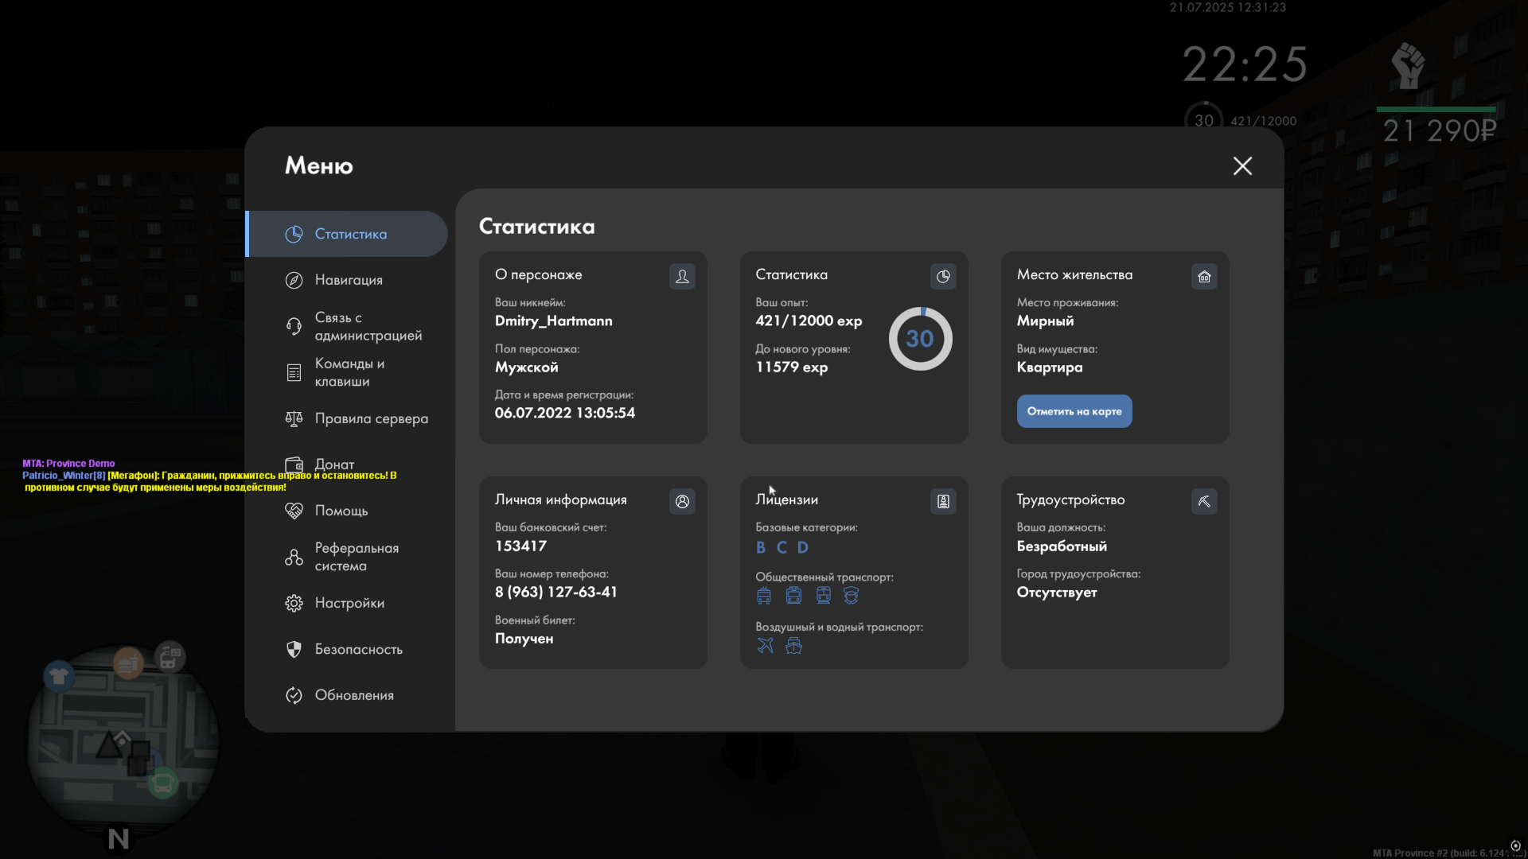The image size is (1528, 859).
Task: Click the user icon in О персонаже card
Action: pyautogui.click(x=682, y=276)
